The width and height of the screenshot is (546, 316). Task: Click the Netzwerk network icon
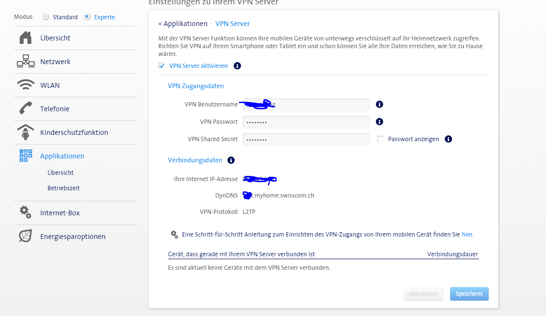[x=26, y=62]
